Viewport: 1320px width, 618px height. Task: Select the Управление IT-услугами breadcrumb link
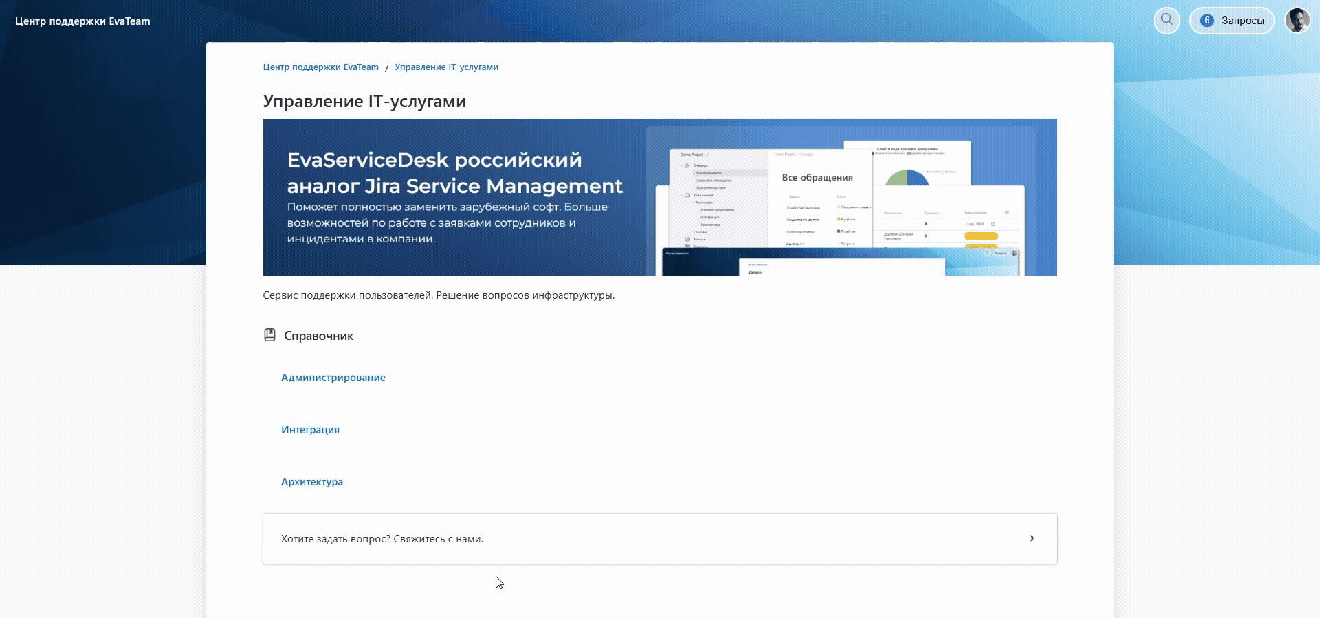[446, 67]
